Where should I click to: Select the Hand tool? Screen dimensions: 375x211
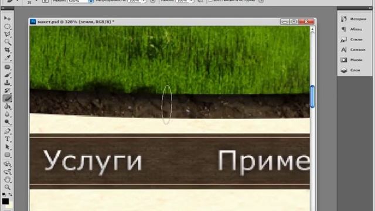[7, 179]
